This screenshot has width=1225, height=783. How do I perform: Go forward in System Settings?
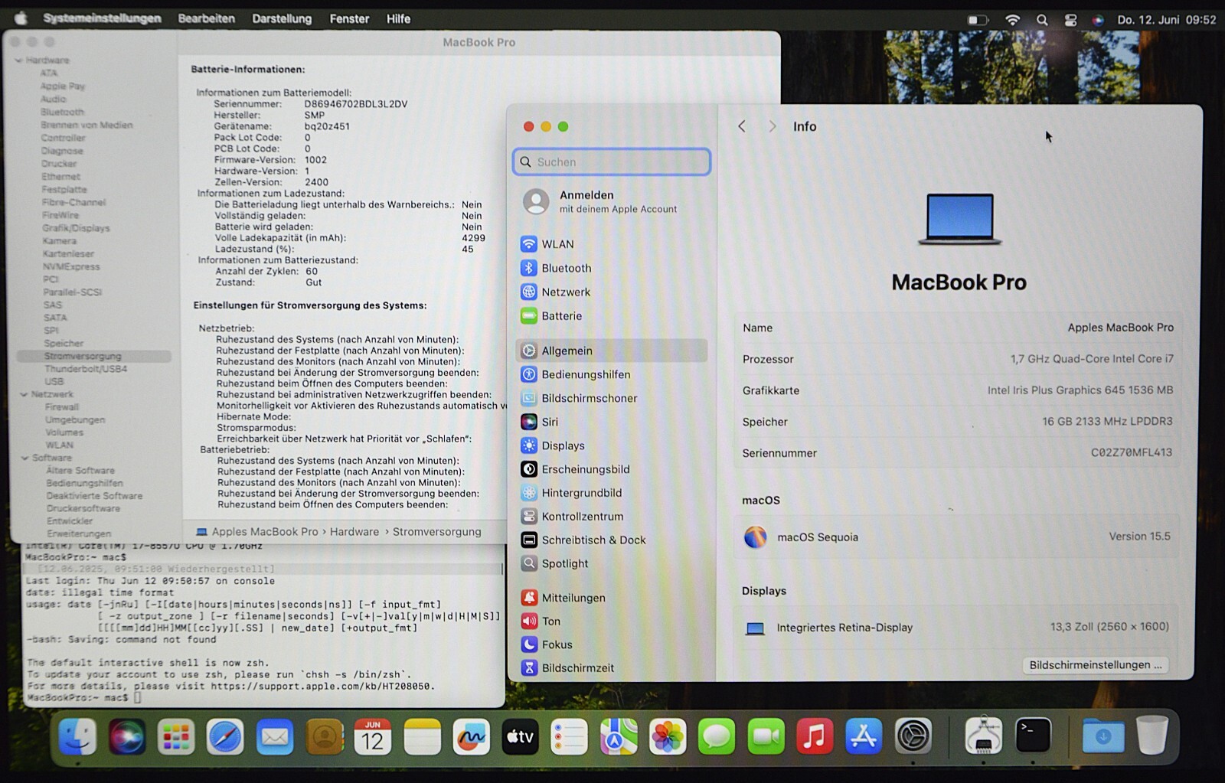click(772, 126)
